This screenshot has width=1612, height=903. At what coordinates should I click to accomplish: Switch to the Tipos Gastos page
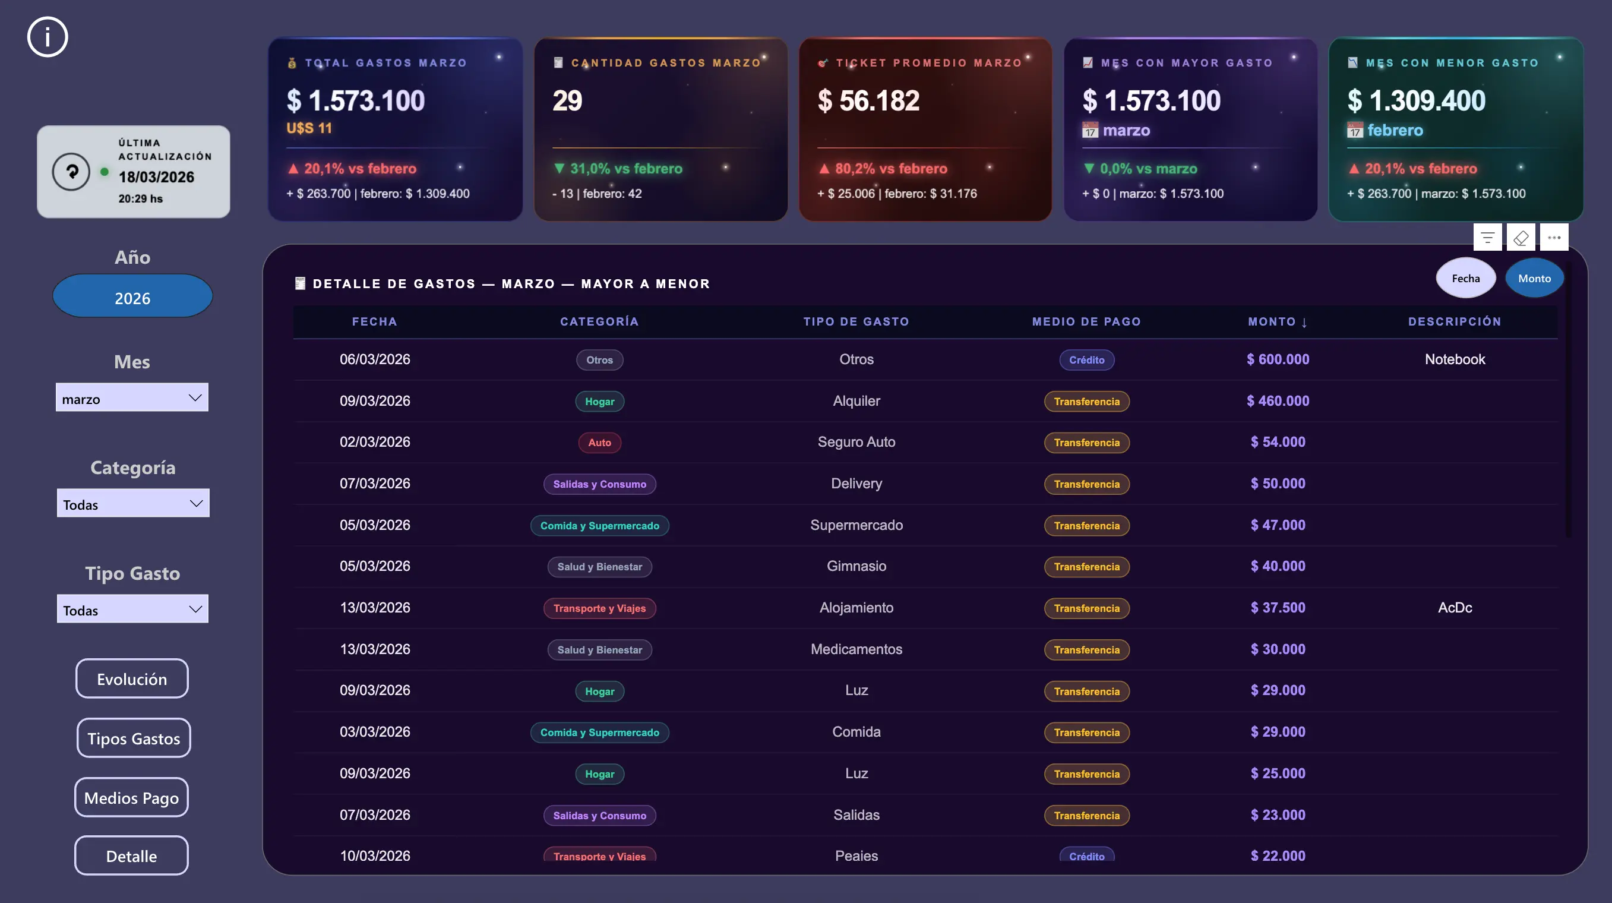point(133,738)
